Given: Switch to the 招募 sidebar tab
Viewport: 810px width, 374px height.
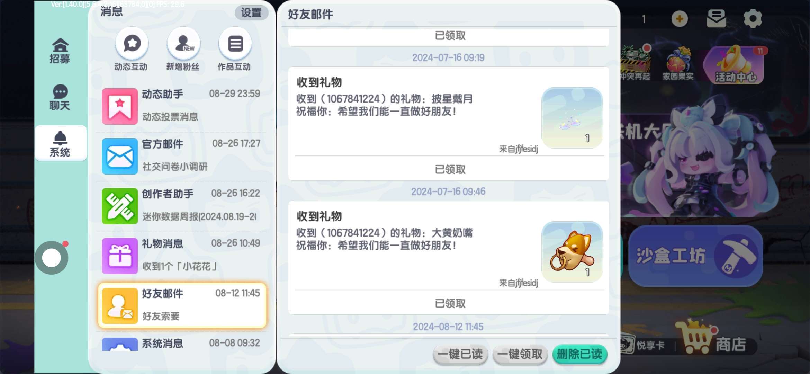Looking at the screenshot, I should coord(60,51).
